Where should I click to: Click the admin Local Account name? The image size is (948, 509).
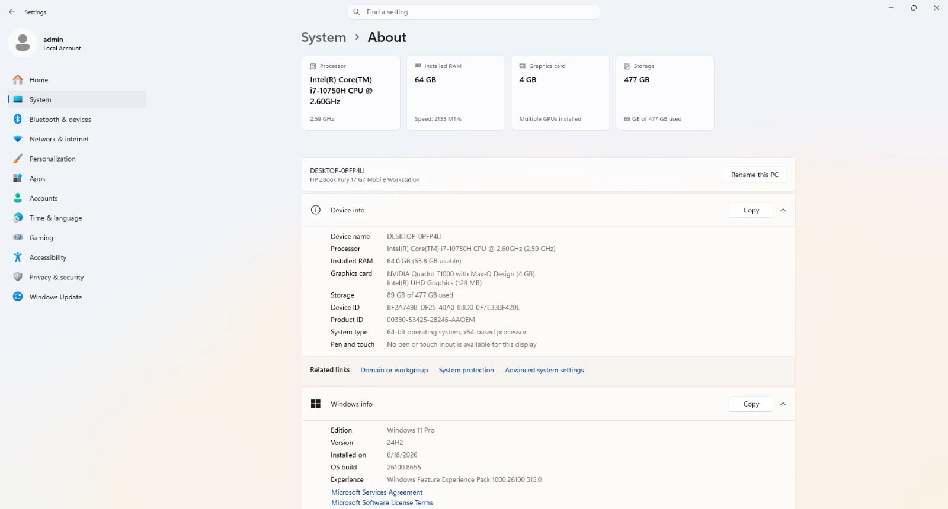click(x=62, y=44)
